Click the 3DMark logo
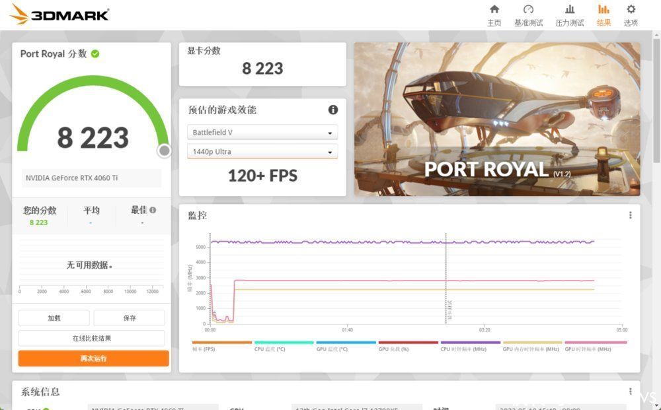661x410 pixels. [x=59, y=15]
